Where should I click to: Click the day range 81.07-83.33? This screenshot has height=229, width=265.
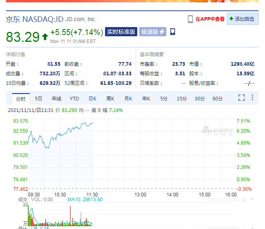click(x=117, y=74)
